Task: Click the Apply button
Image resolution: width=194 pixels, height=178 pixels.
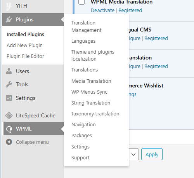Action: tap(152, 154)
